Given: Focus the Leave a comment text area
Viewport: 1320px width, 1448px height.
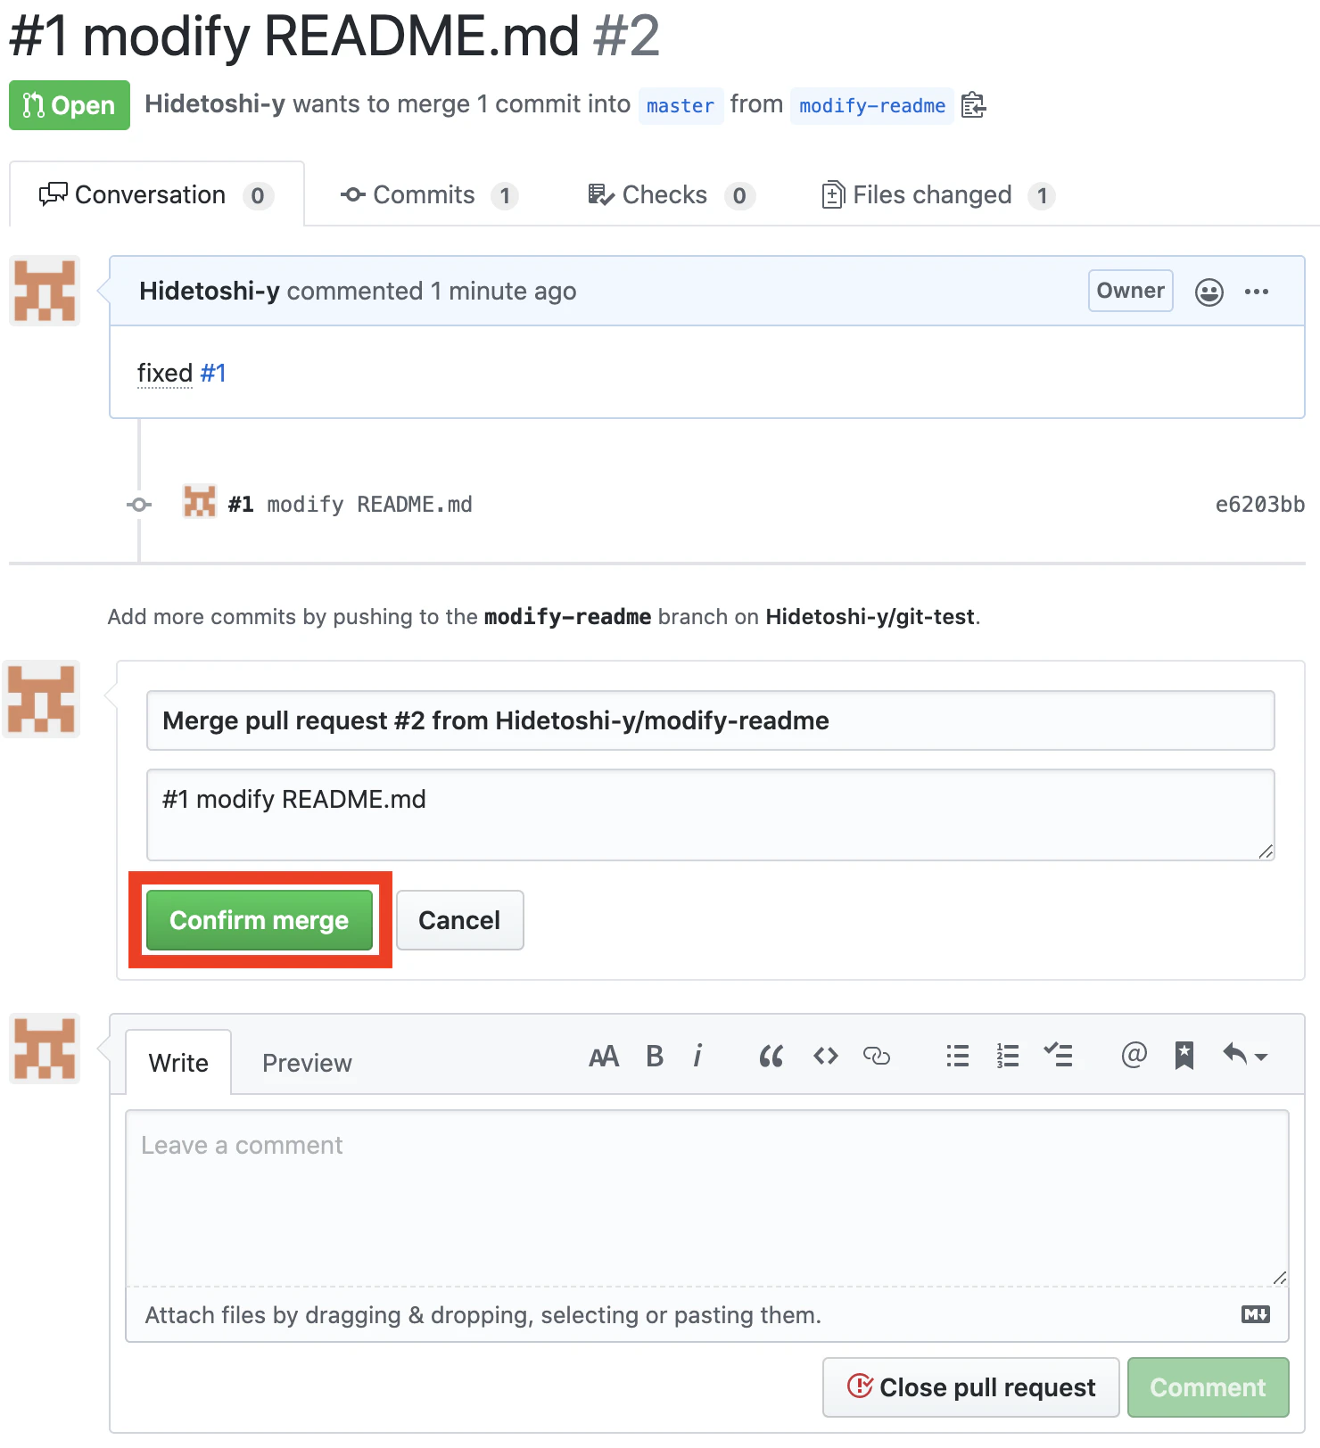Looking at the screenshot, I should (x=707, y=1197).
